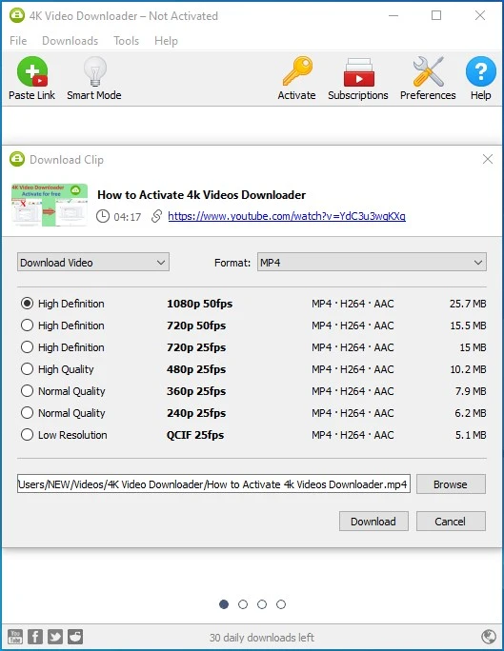
Task: Click the video title 'How to Activate 4k Videos Downloader'
Action: click(x=202, y=195)
